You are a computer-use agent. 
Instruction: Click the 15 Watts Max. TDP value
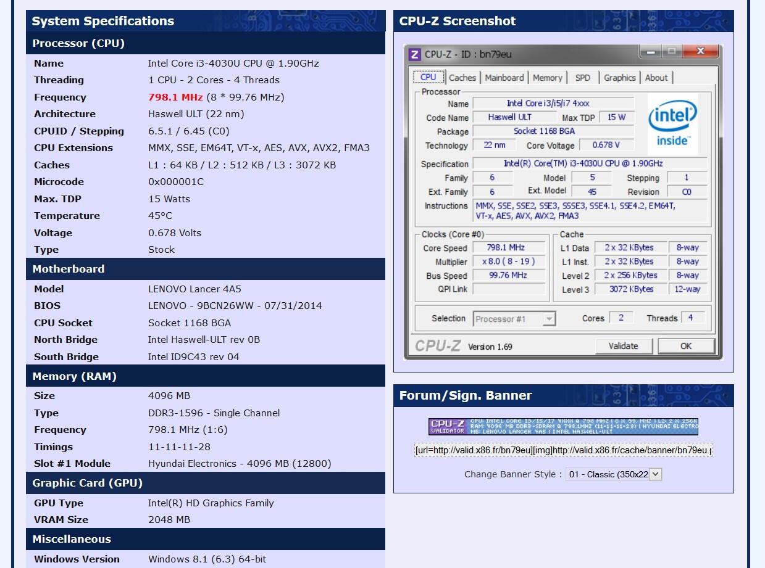[169, 199]
